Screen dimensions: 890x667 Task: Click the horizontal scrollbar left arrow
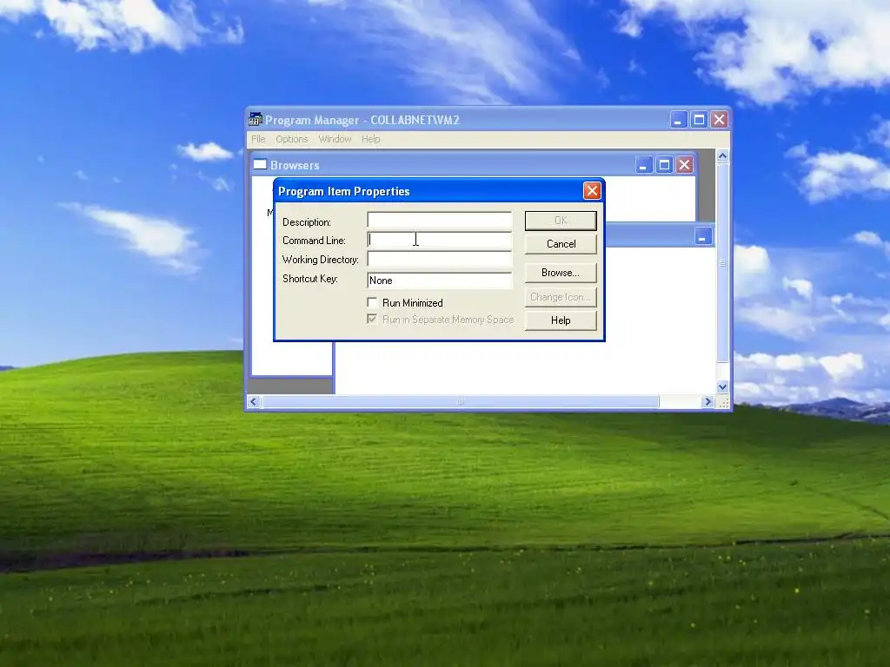(x=254, y=401)
